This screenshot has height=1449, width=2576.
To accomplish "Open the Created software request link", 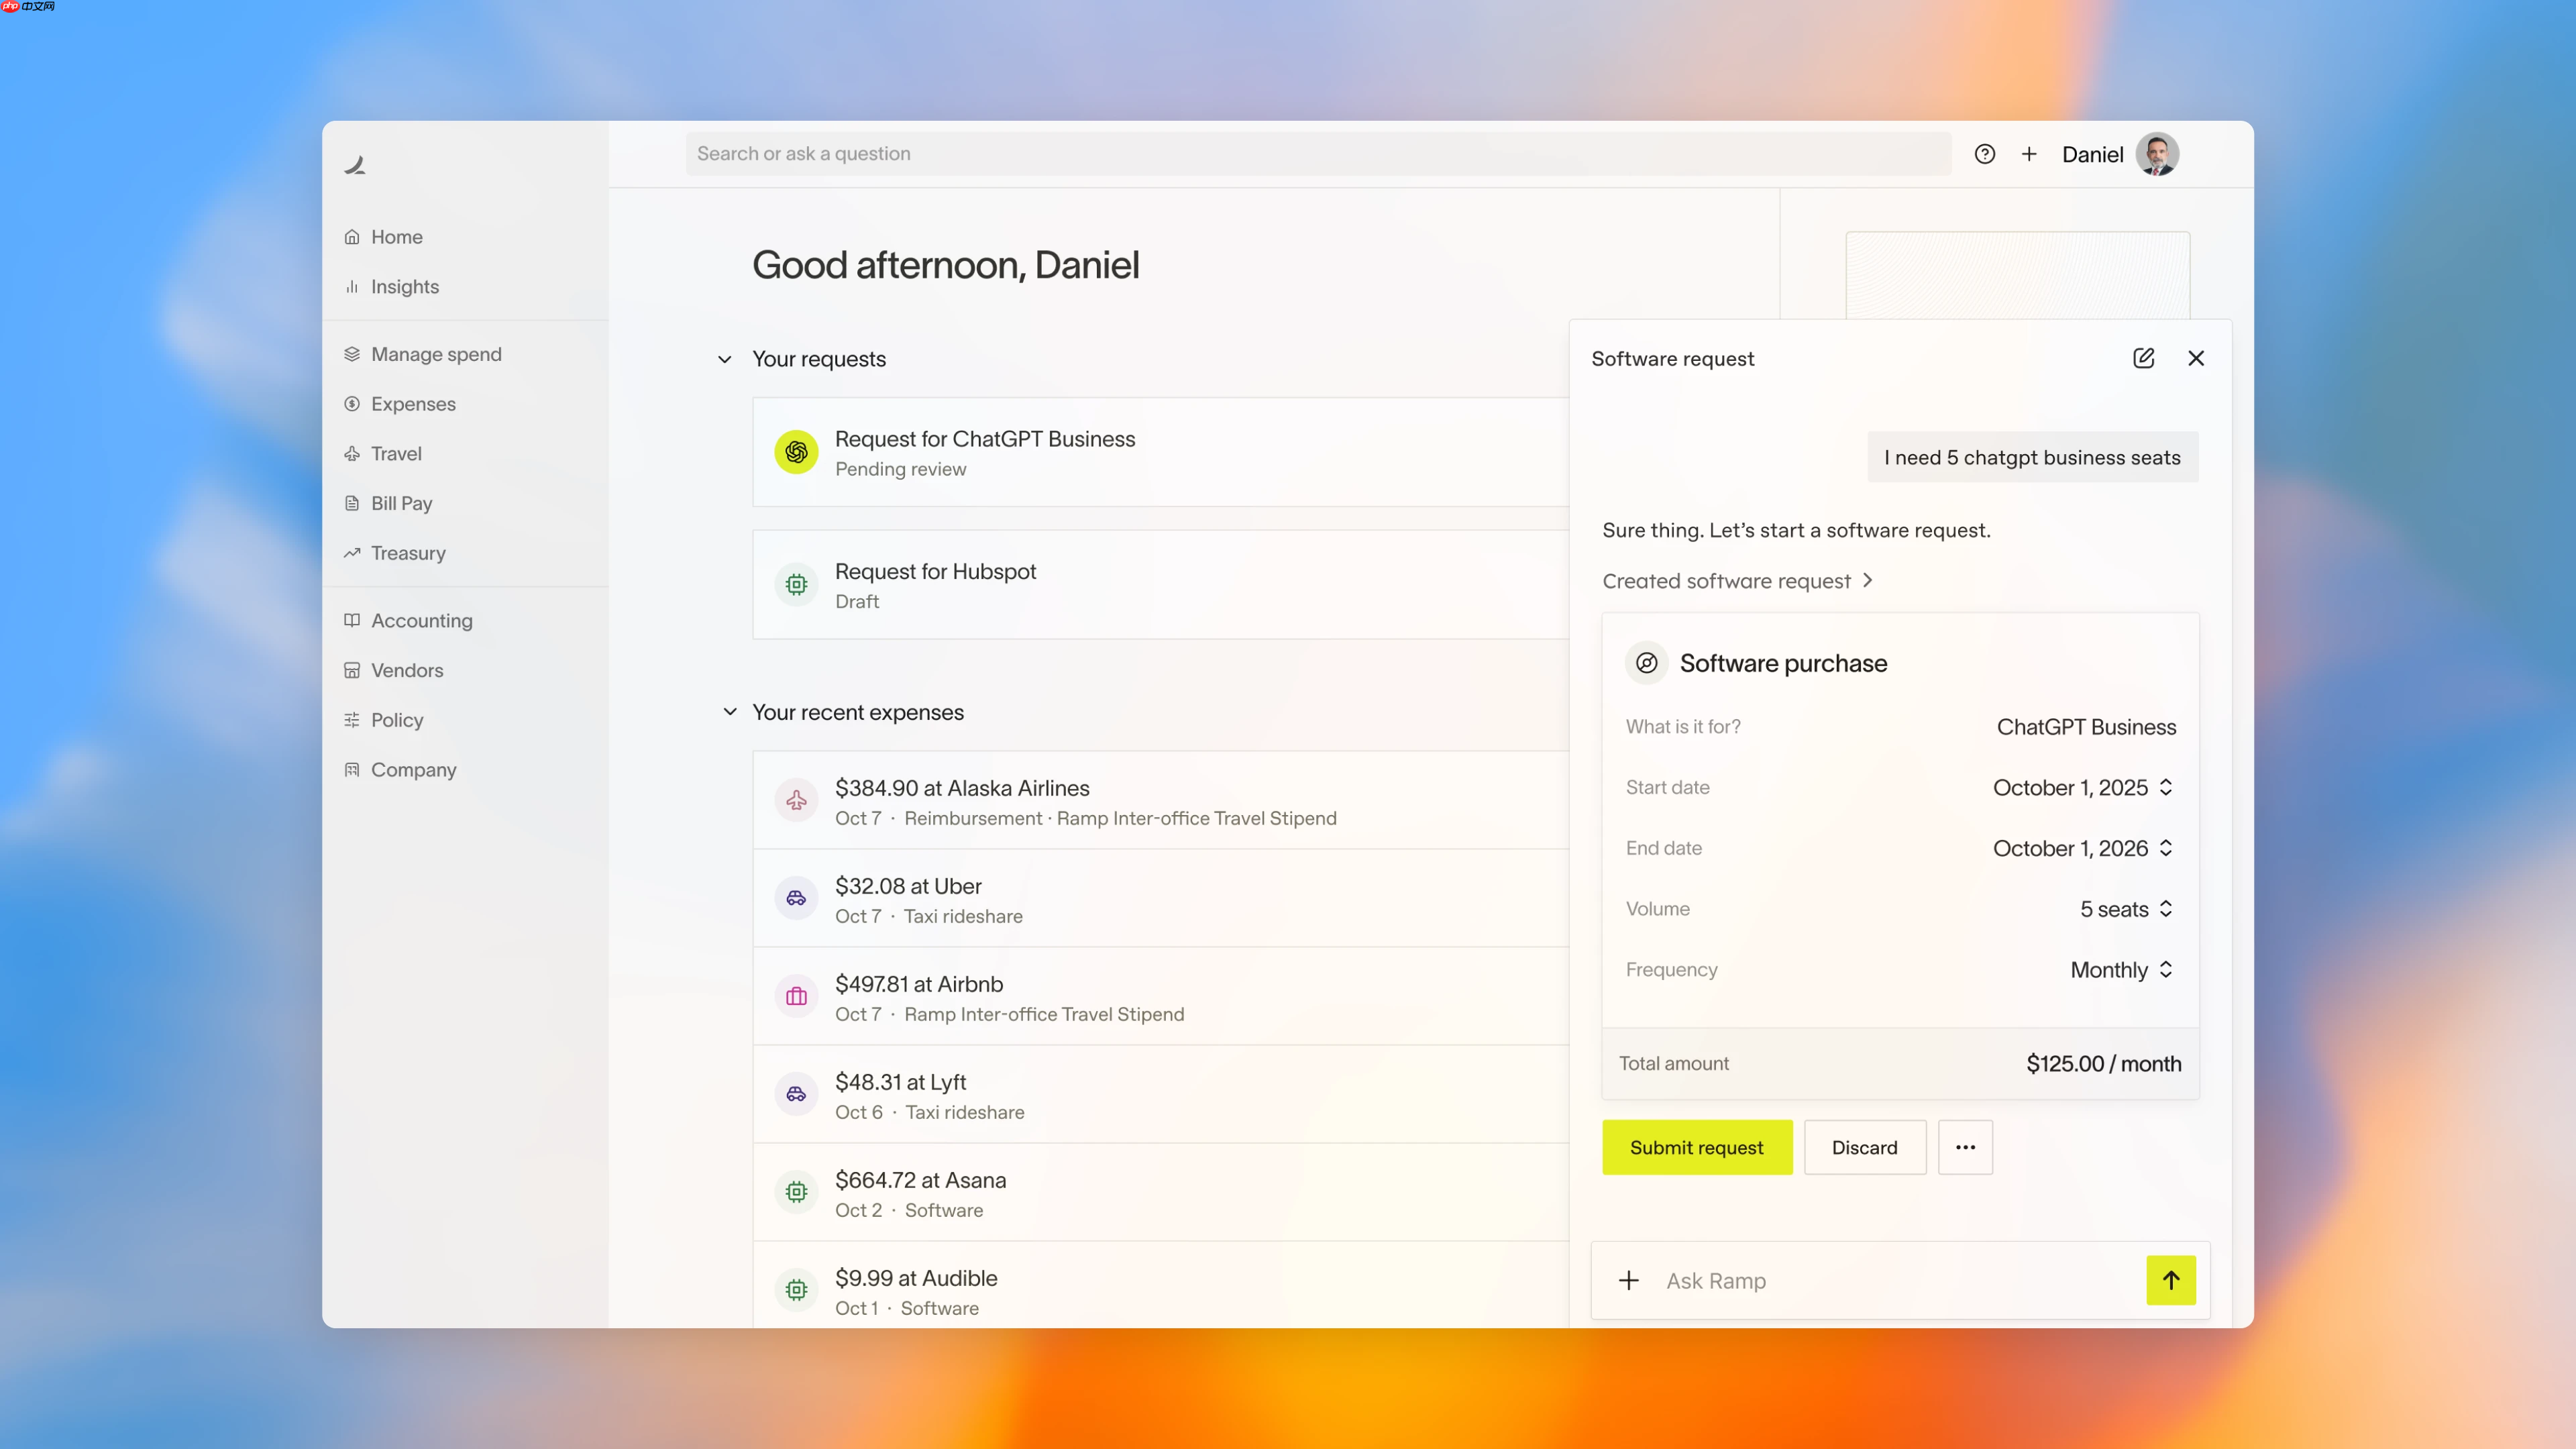I will (x=1737, y=580).
